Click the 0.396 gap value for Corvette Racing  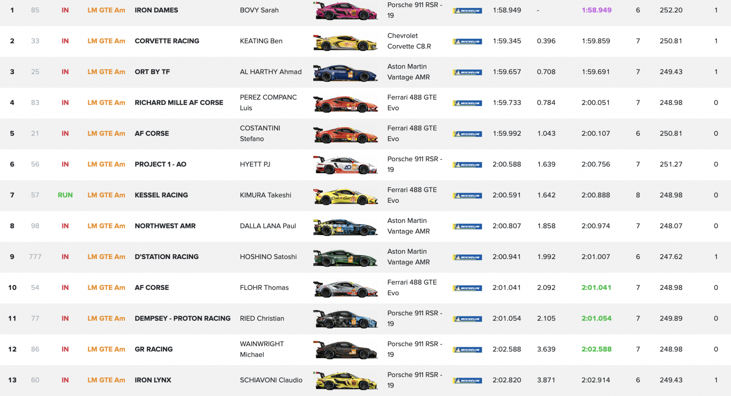[546, 41]
